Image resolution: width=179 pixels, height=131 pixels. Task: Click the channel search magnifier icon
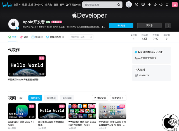point(91,37)
